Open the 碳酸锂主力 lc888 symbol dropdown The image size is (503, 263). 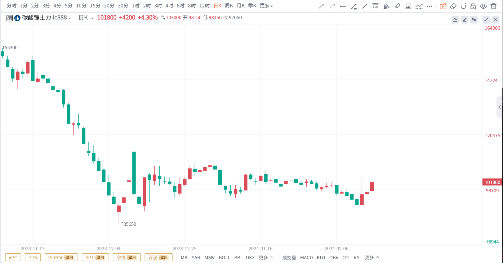(x=47, y=18)
